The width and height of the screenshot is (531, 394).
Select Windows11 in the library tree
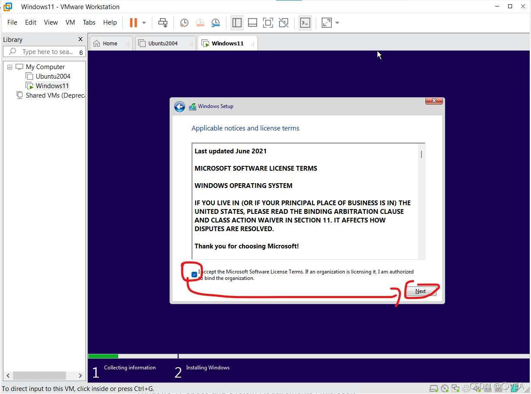click(52, 86)
